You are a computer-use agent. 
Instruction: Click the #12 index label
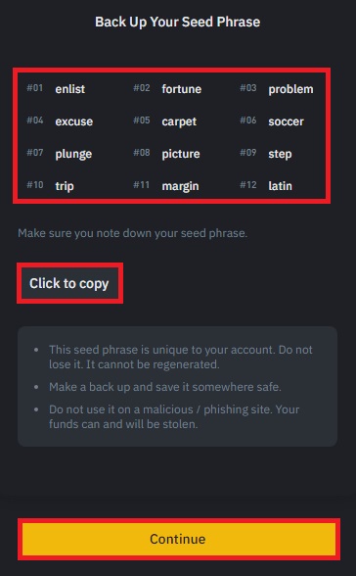[x=248, y=185]
